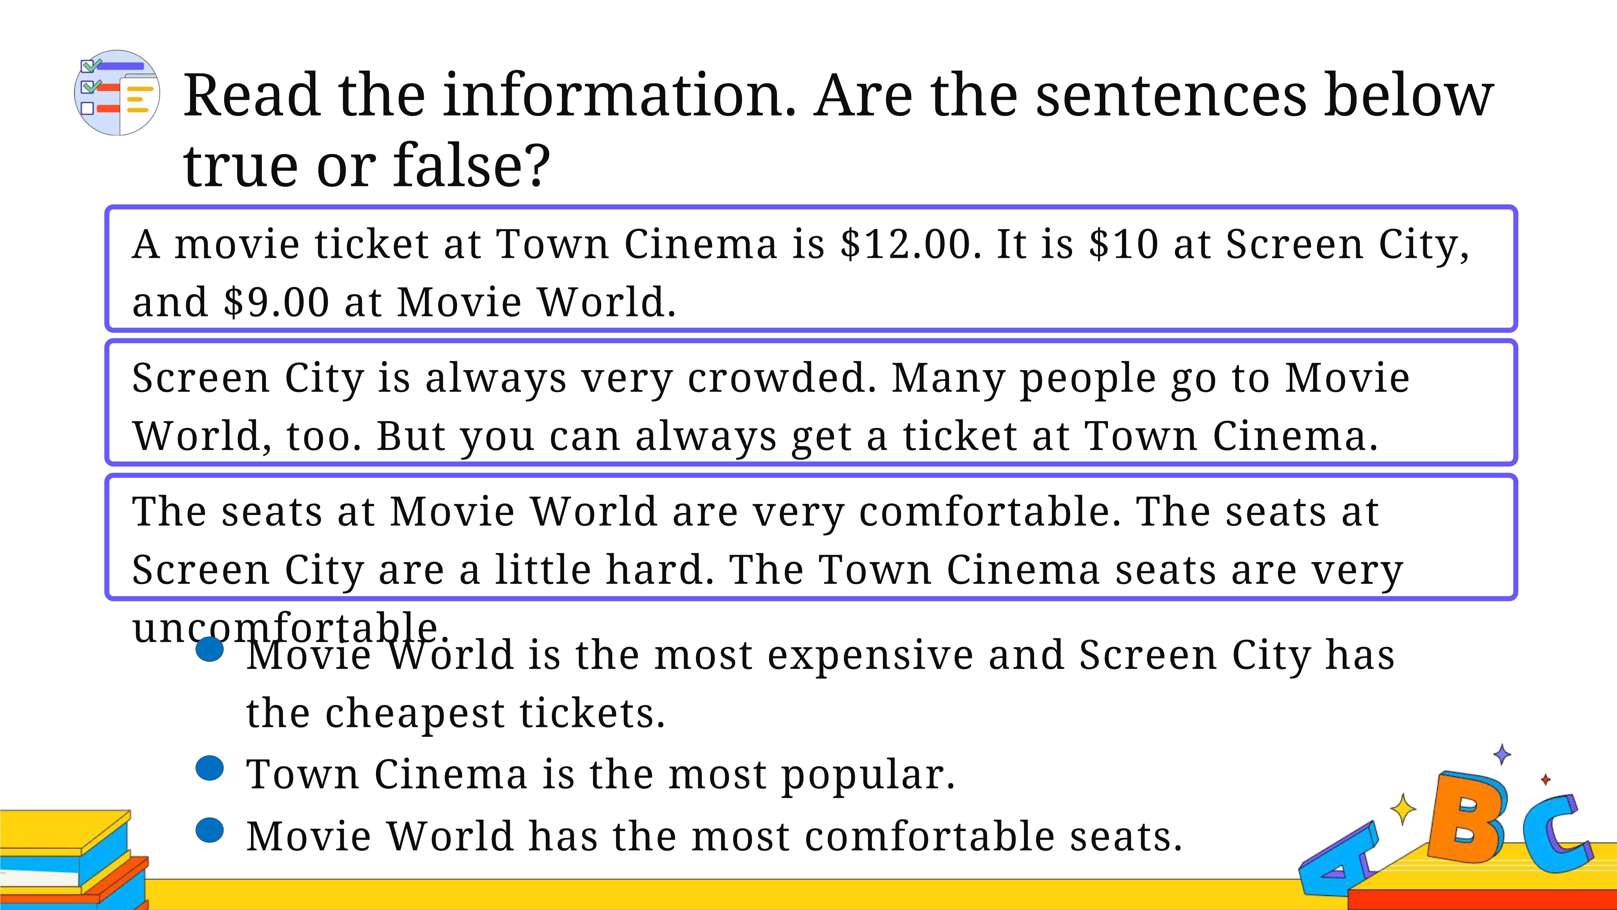Viewport: 1617px width, 910px height.
Task: Click the seat comfort information box
Action: 811,537
